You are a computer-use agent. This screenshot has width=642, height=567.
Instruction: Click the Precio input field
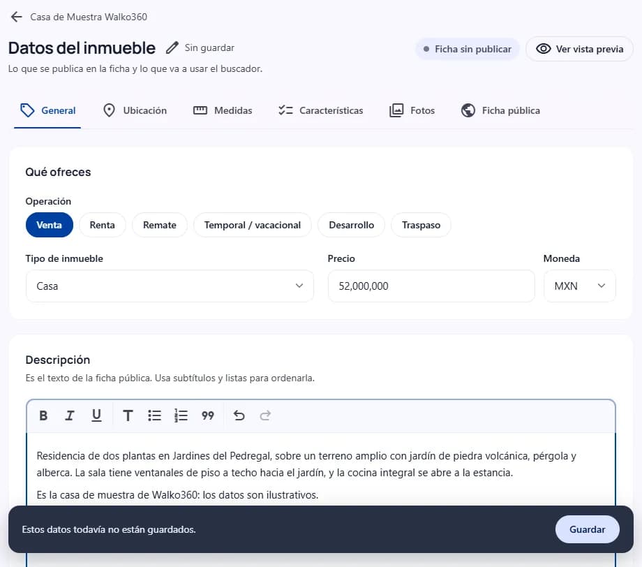[431, 286]
